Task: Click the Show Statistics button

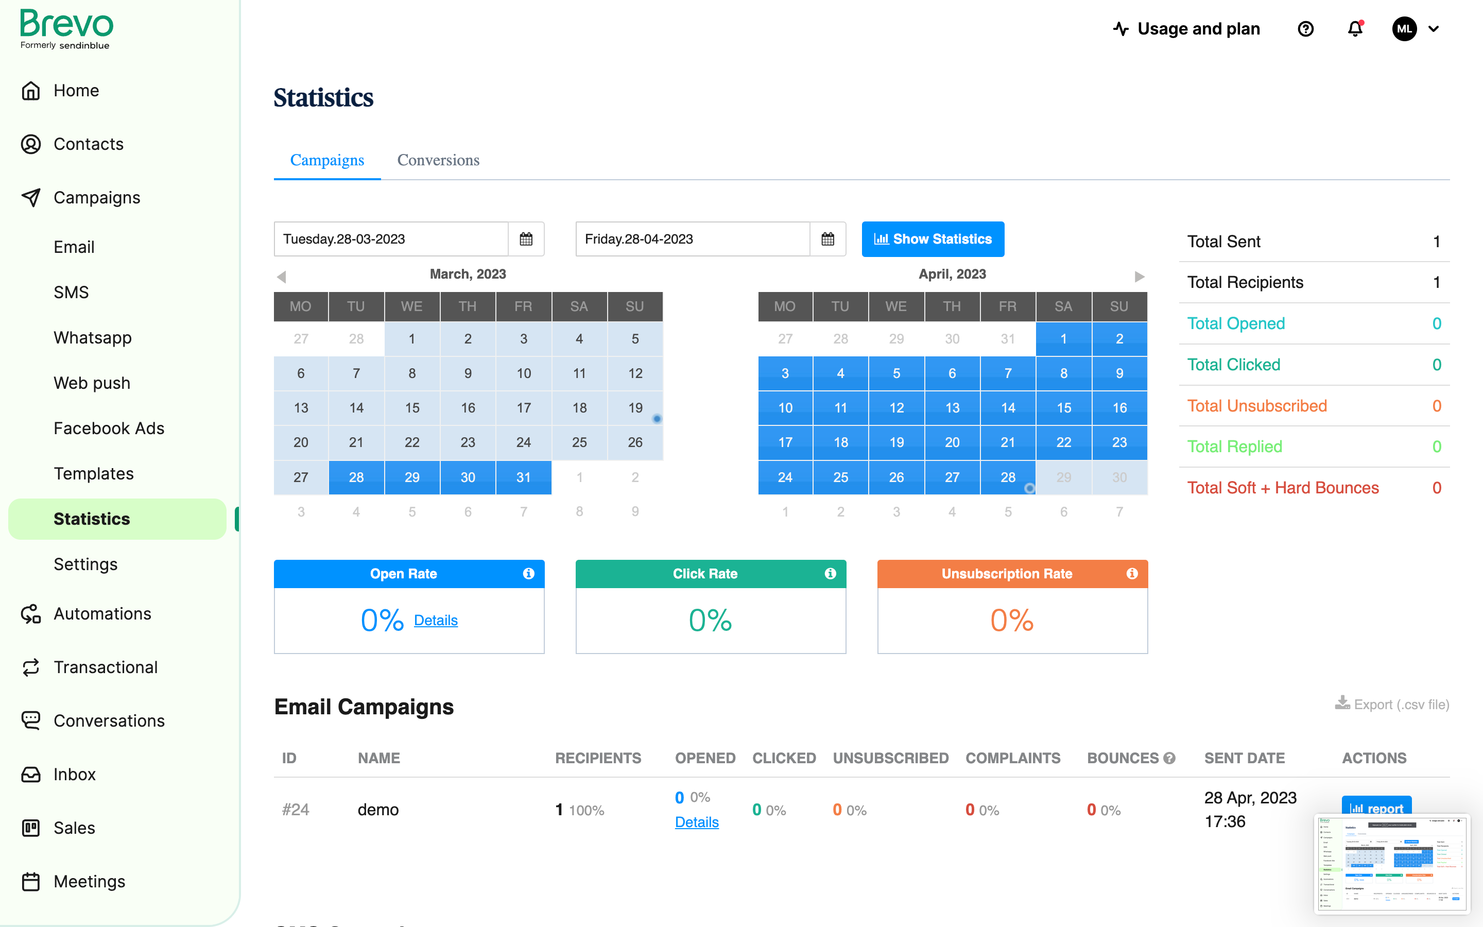Action: tap(933, 239)
